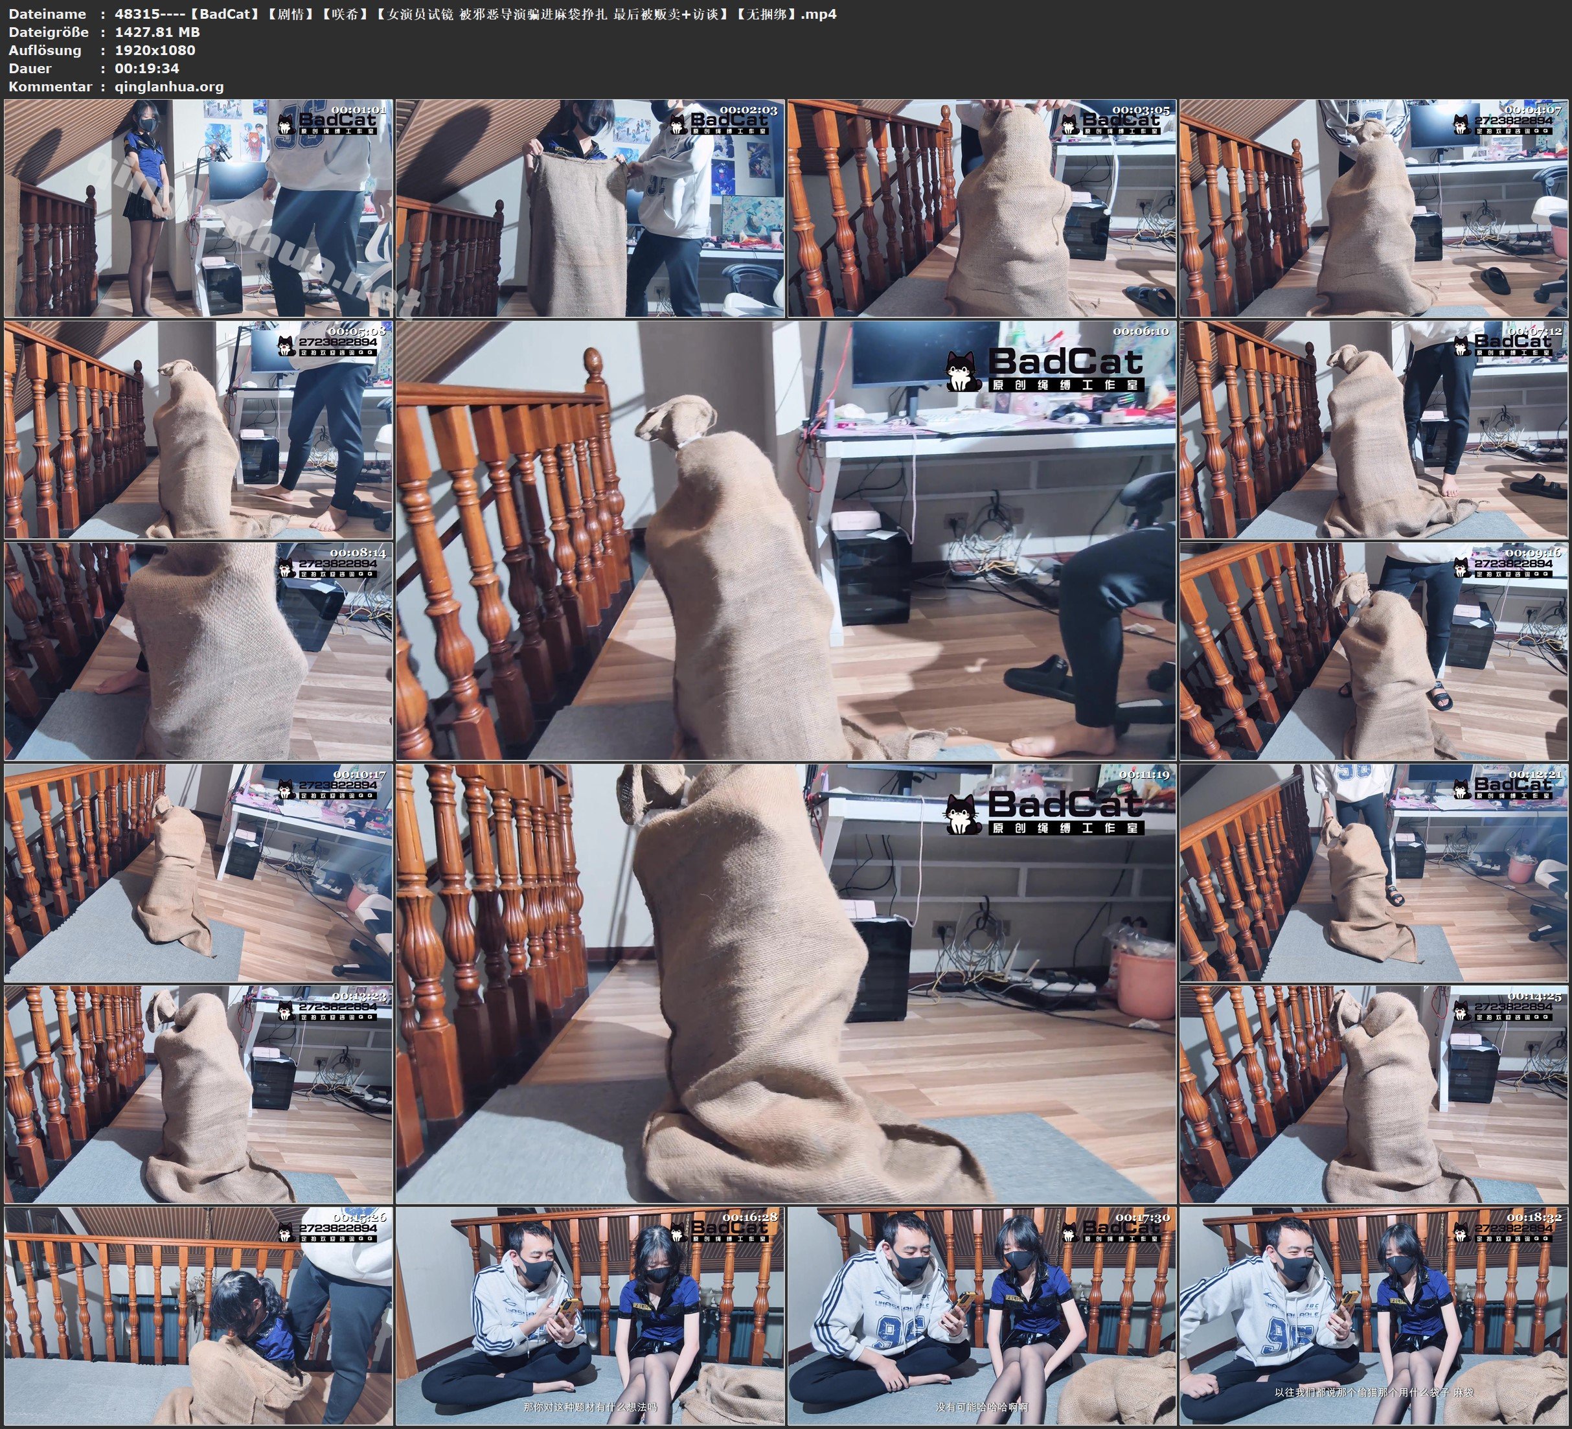Image resolution: width=1572 pixels, height=1429 pixels.
Task: Select the frame timestamped 00:12:21
Action: pyautogui.click(x=1373, y=873)
